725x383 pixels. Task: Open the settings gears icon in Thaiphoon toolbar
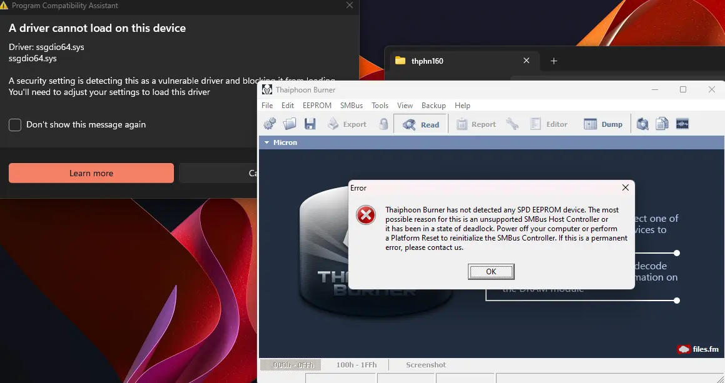tap(270, 124)
